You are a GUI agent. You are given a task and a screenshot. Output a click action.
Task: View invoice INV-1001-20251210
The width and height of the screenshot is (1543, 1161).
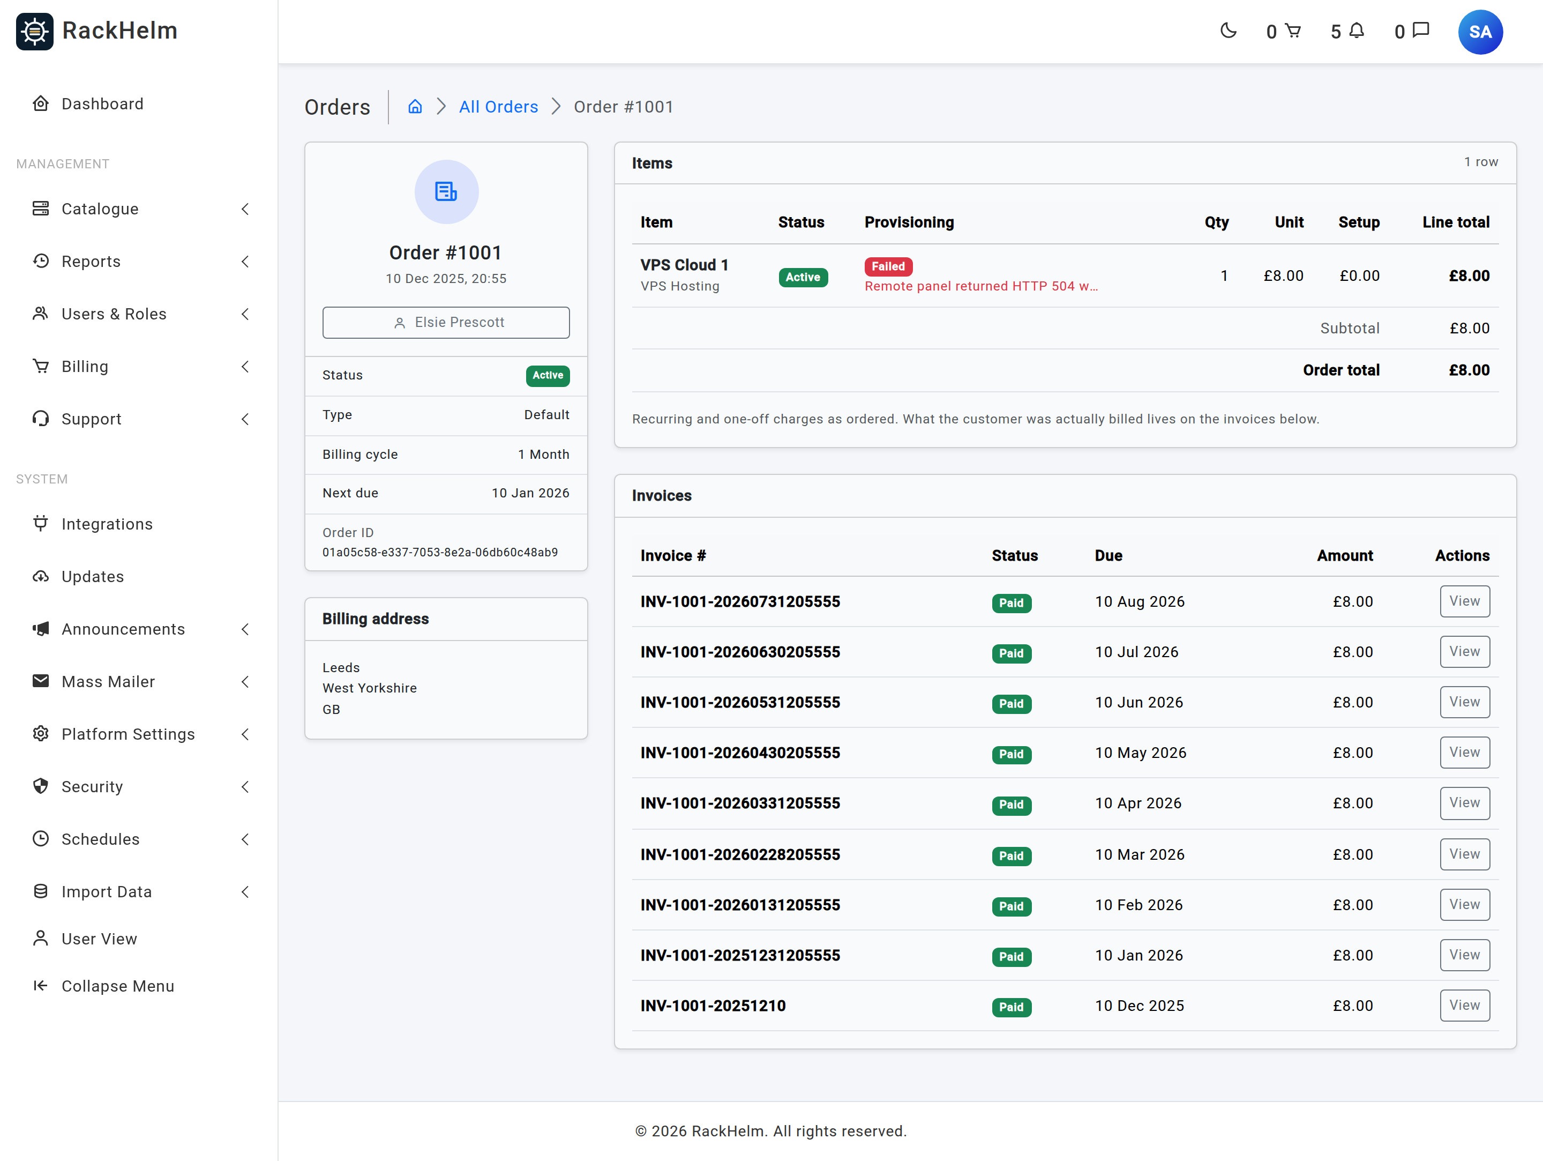[1464, 1004]
